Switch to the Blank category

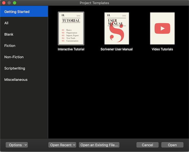tap(24, 34)
